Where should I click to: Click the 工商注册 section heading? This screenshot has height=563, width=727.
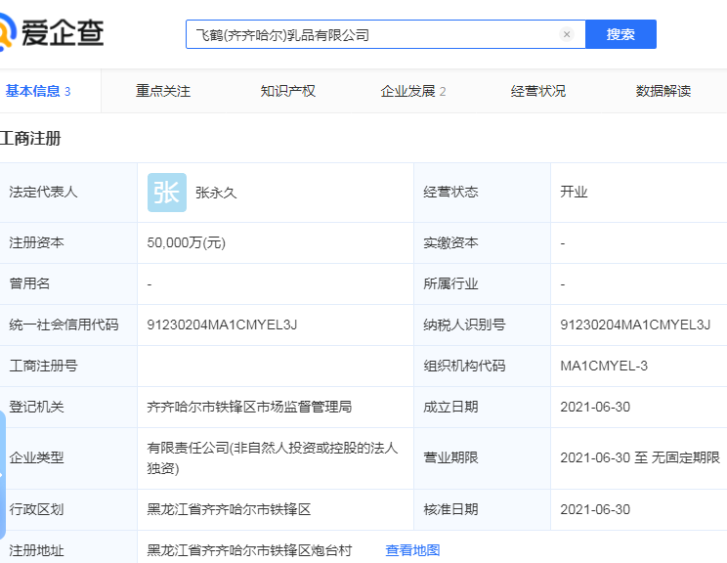click(30, 138)
